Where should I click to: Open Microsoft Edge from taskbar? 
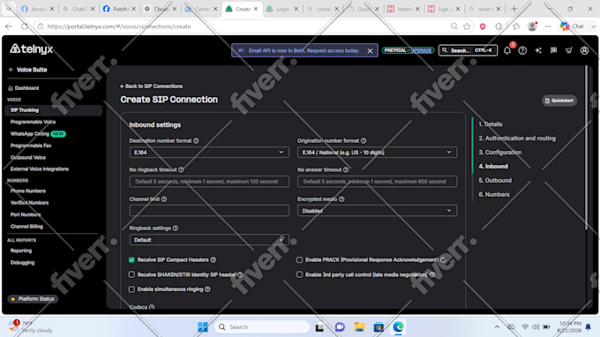tap(398, 327)
